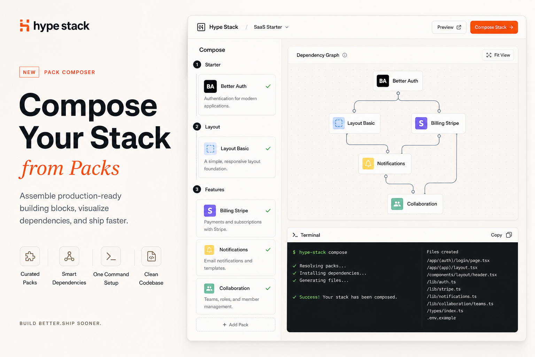Click the Layout Basic icon in sidebar
The height and width of the screenshot is (357, 535).
[210, 149]
